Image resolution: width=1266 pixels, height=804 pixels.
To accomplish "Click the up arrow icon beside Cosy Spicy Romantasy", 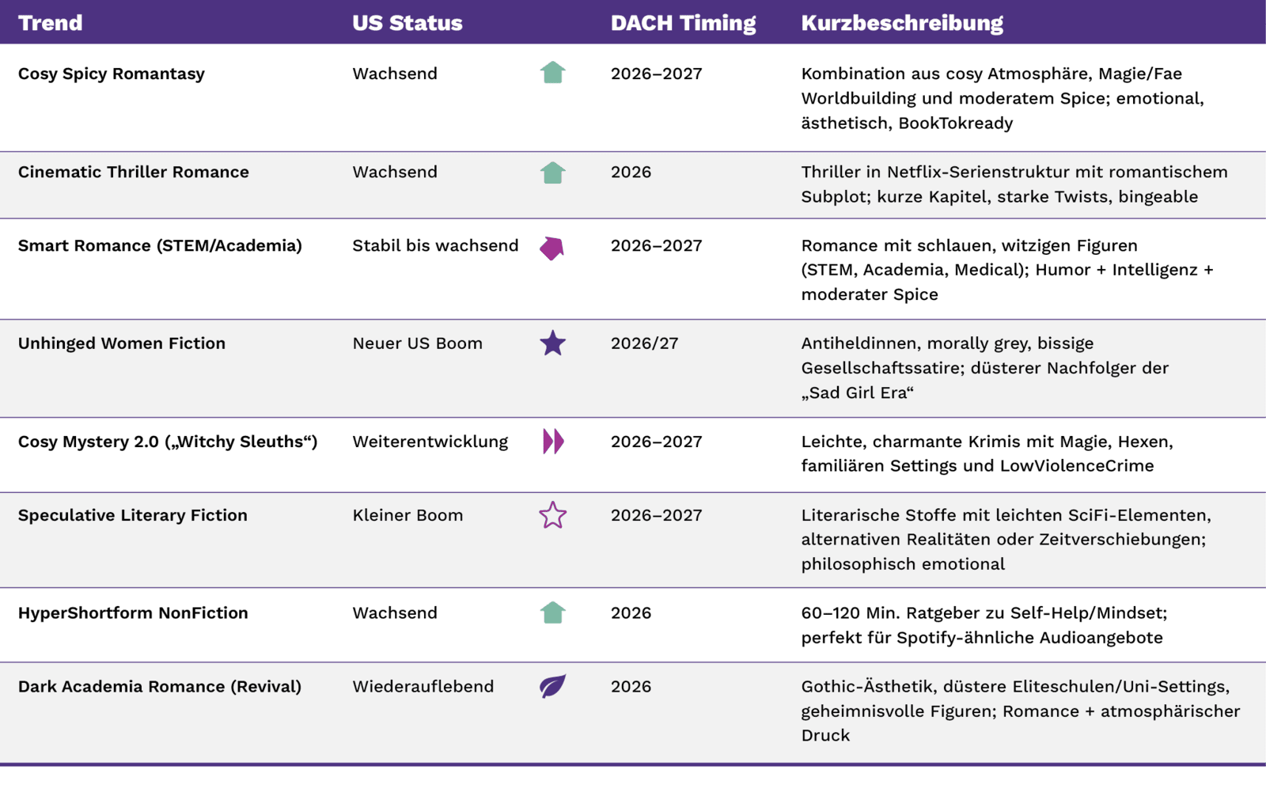I will click(x=552, y=74).
